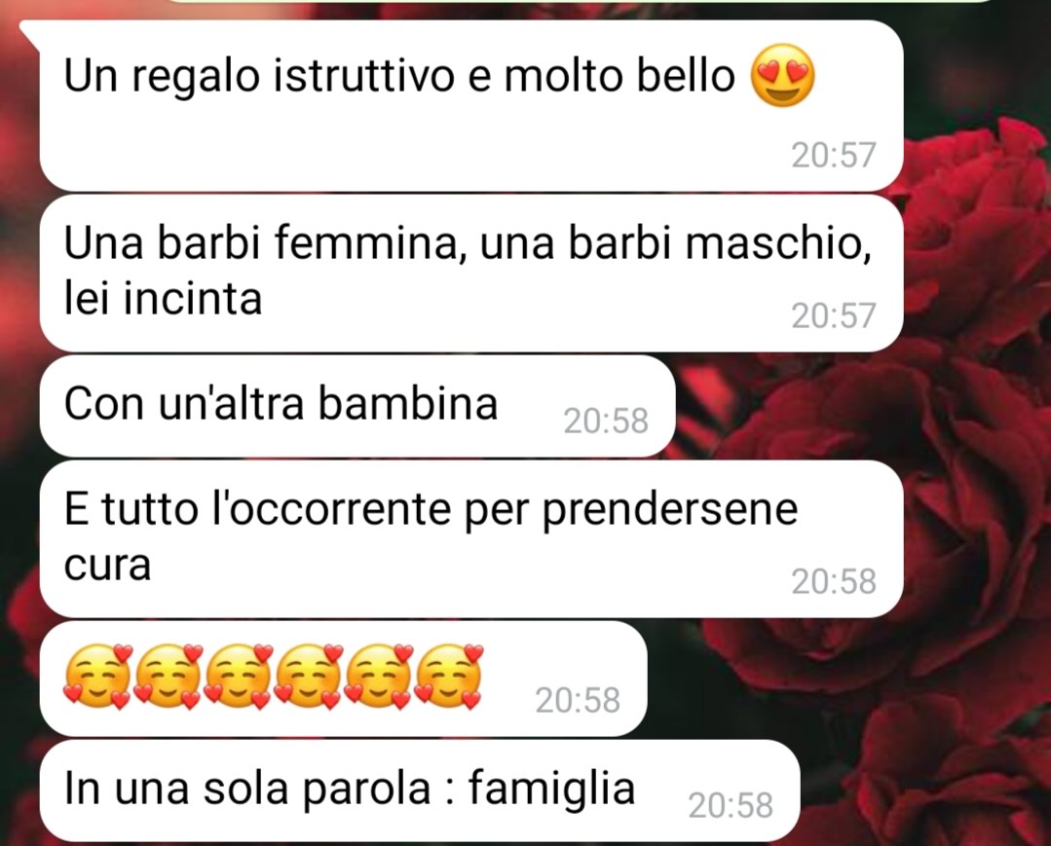Click the 20:57 timestamp on the barbi message
The image size is (1051, 846).
click(833, 315)
